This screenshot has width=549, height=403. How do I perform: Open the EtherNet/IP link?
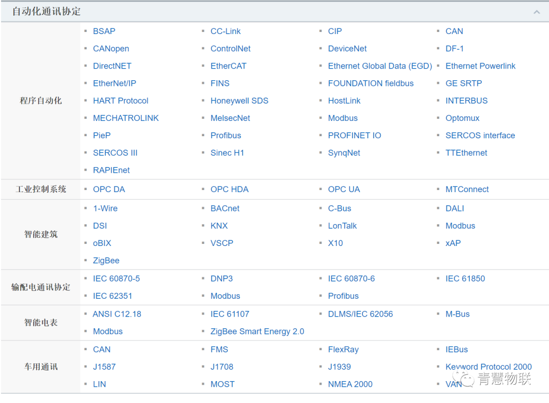point(114,83)
